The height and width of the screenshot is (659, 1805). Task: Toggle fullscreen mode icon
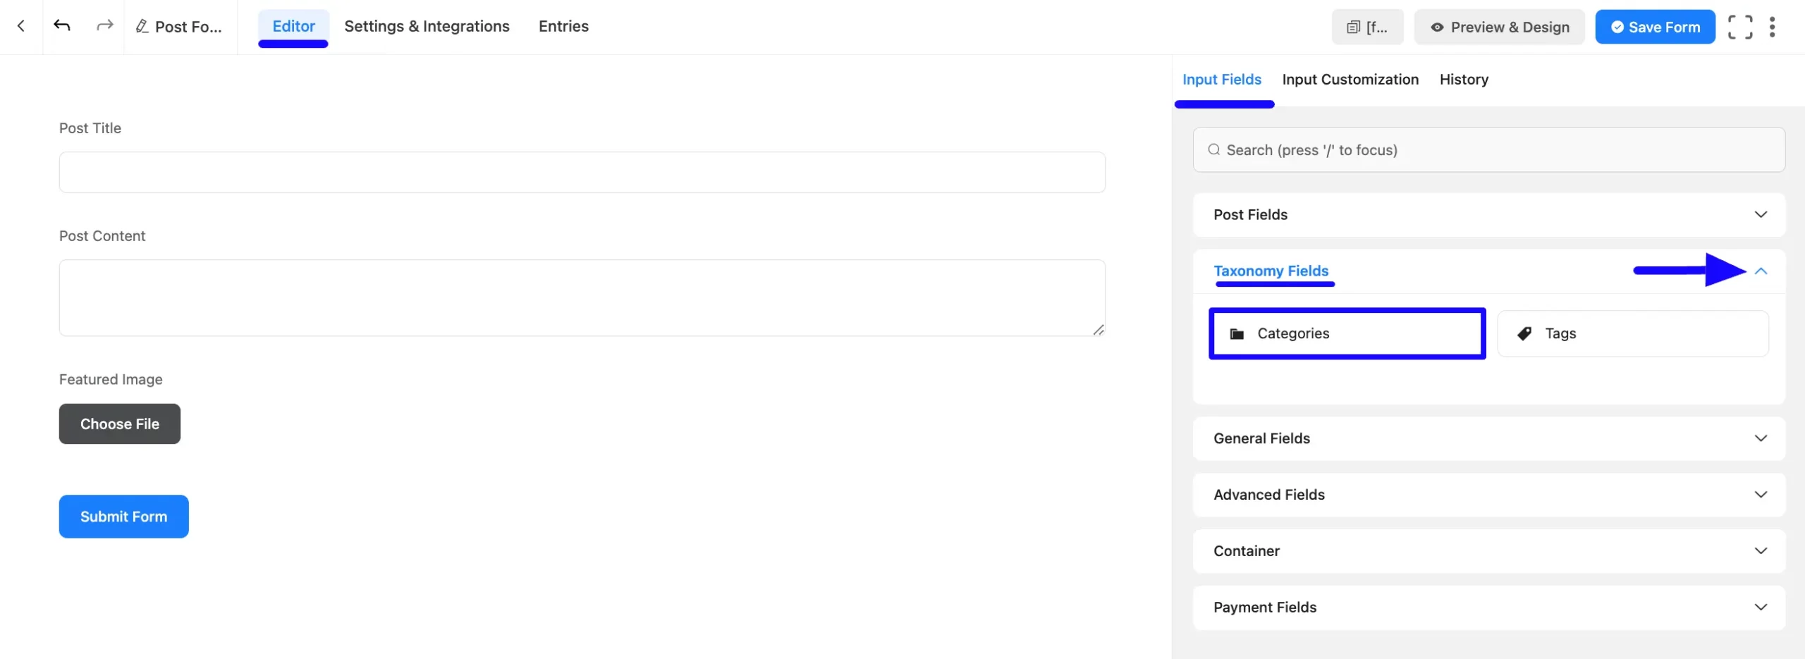pyautogui.click(x=1739, y=27)
